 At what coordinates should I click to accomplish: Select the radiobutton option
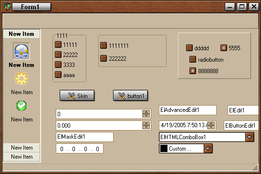coord(193,59)
